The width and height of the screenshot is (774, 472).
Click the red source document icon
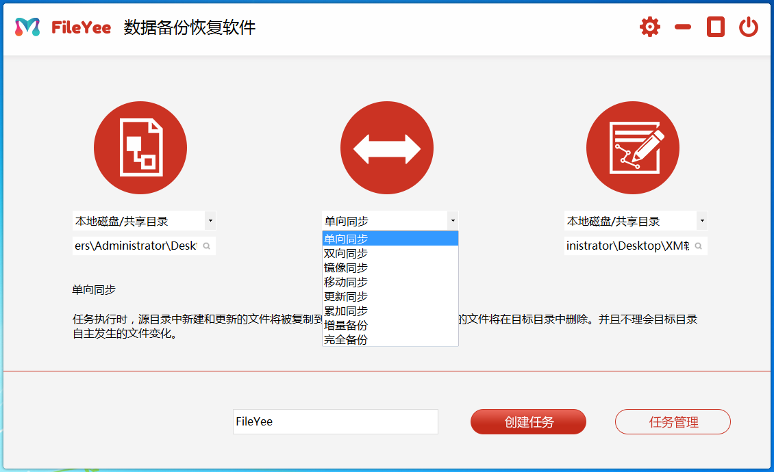(x=140, y=147)
